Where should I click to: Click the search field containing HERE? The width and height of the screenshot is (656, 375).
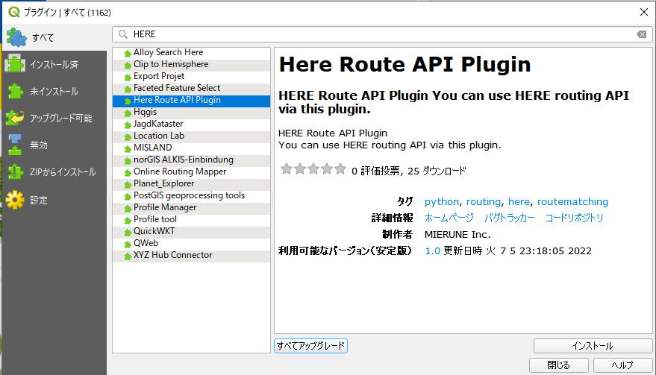coord(382,34)
